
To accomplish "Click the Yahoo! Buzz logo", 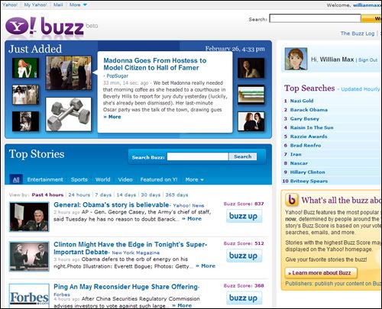I will pyautogui.click(x=45, y=26).
